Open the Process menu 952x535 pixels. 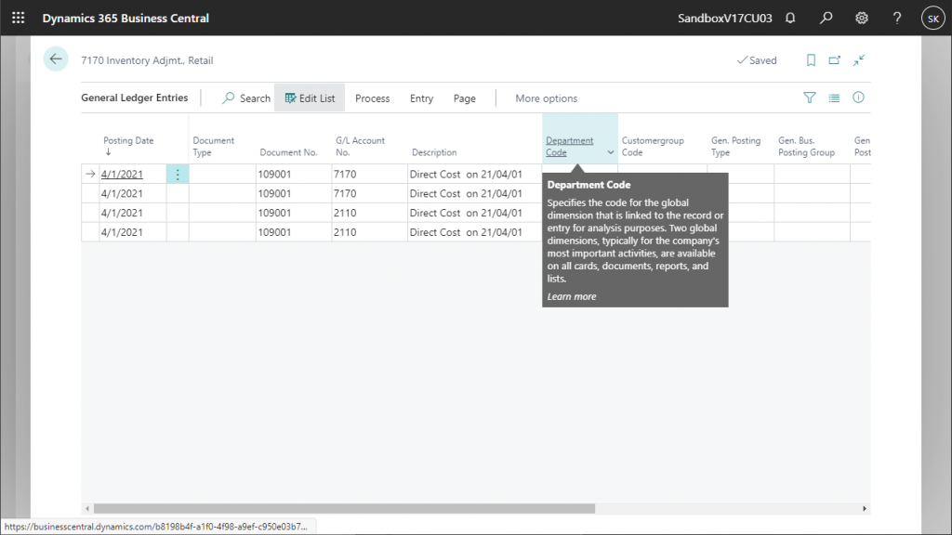[372, 98]
